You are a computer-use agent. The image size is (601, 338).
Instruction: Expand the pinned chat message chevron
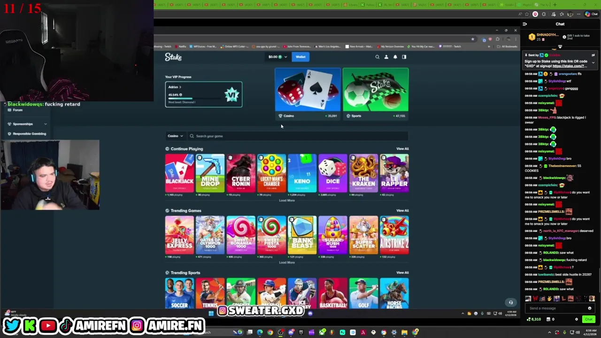click(593, 62)
